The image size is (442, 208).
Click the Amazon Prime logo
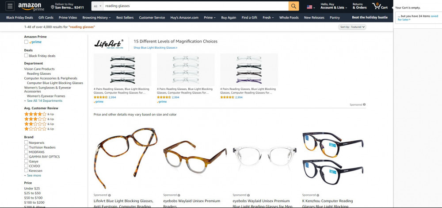(31, 7)
